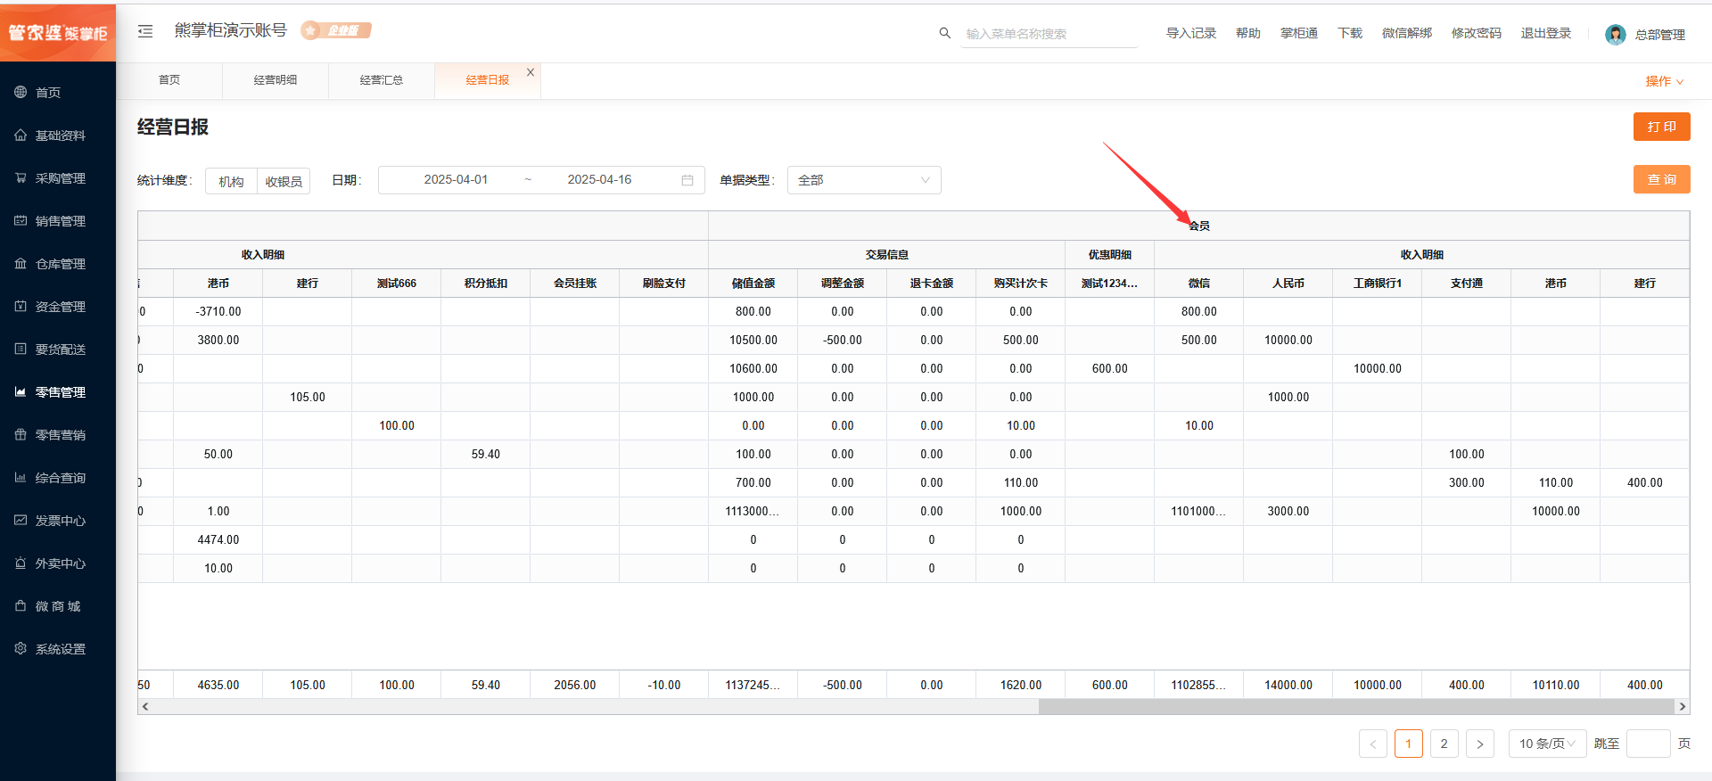Image resolution: width=1712 pixels, height=781 pixels.
Task: Change the 10 条/页 page size
Action: pos(1547,744)
